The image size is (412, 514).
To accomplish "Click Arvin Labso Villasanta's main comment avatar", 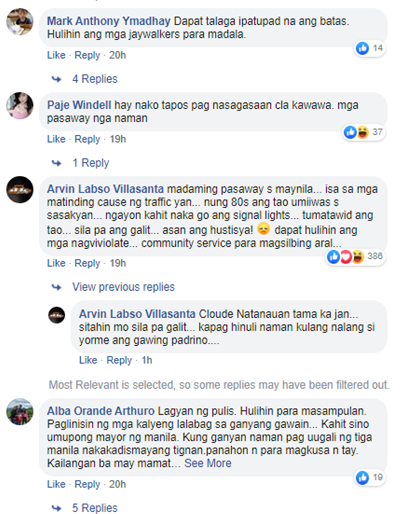I will 20,190.
